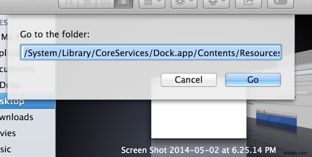Switch to column view in toolbar
312x157 pixels.
tap(105, 3)
